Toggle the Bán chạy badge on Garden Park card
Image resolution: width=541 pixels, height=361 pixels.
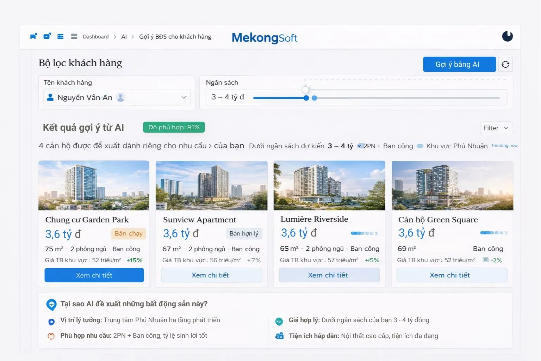coord(128,234)
